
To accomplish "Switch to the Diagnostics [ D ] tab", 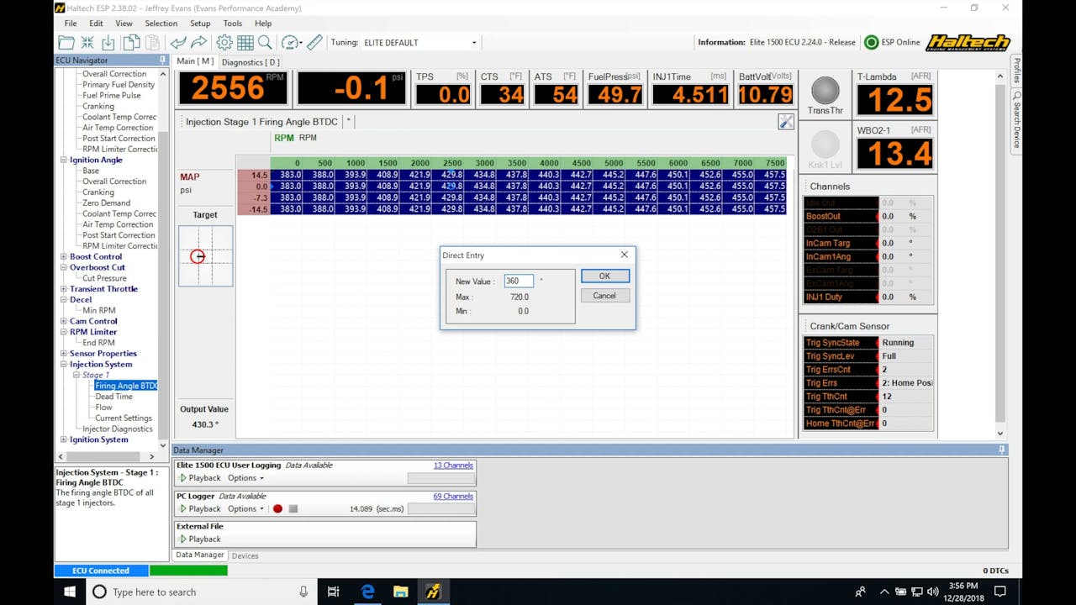I will pos(251,62).
